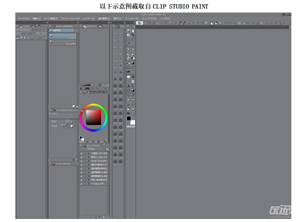The height and width of the screenshot is (222, 303).
Task: Open the 編集(E) menu
Action: click(x=37, y=19)
